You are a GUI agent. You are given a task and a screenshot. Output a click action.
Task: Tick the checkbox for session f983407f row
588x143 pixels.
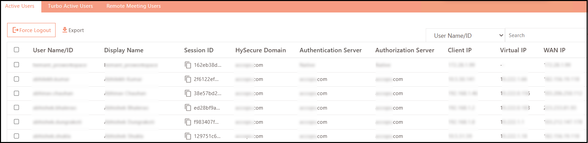point(16,122)
